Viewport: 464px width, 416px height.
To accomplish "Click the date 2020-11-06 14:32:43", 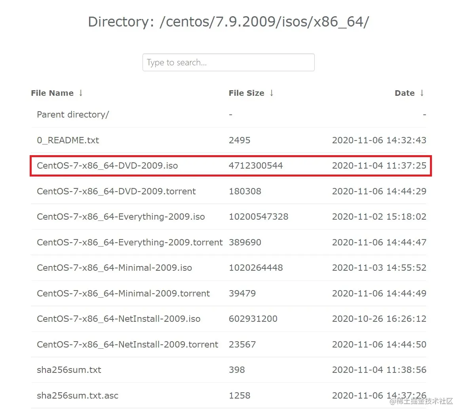I will pyautogui.click(x=379, y=140).
